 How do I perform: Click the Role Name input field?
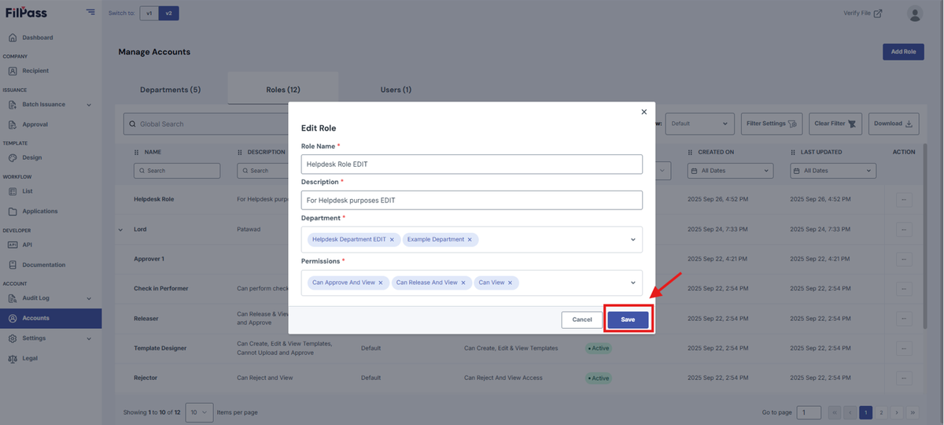pyautogui.click(x=472, y=164)
